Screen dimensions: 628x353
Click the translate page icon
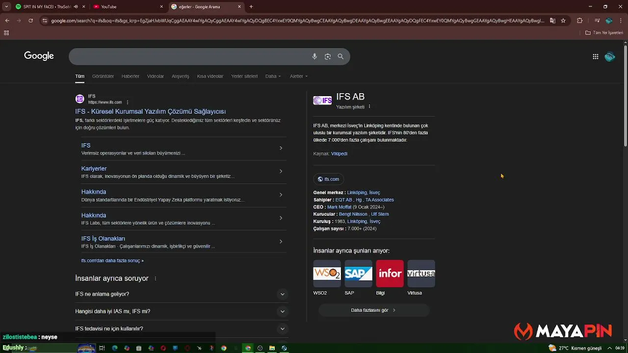coord(552,21)
